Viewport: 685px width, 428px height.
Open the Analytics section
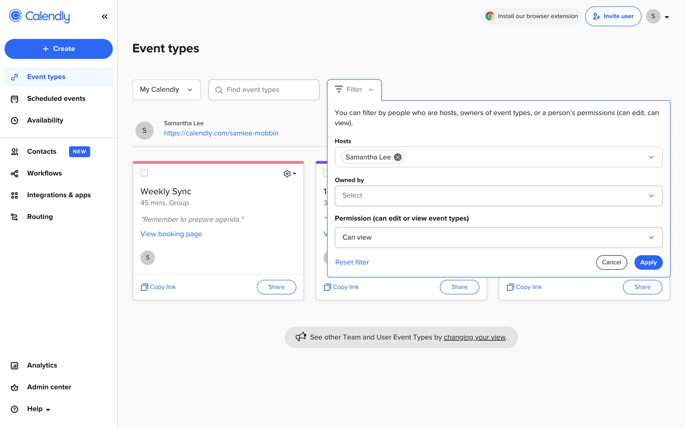[42, 365]
